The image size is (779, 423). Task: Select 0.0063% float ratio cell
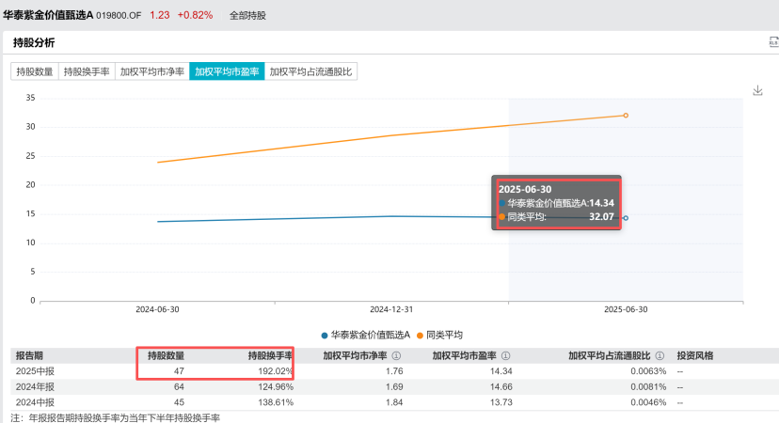[648, 371]
